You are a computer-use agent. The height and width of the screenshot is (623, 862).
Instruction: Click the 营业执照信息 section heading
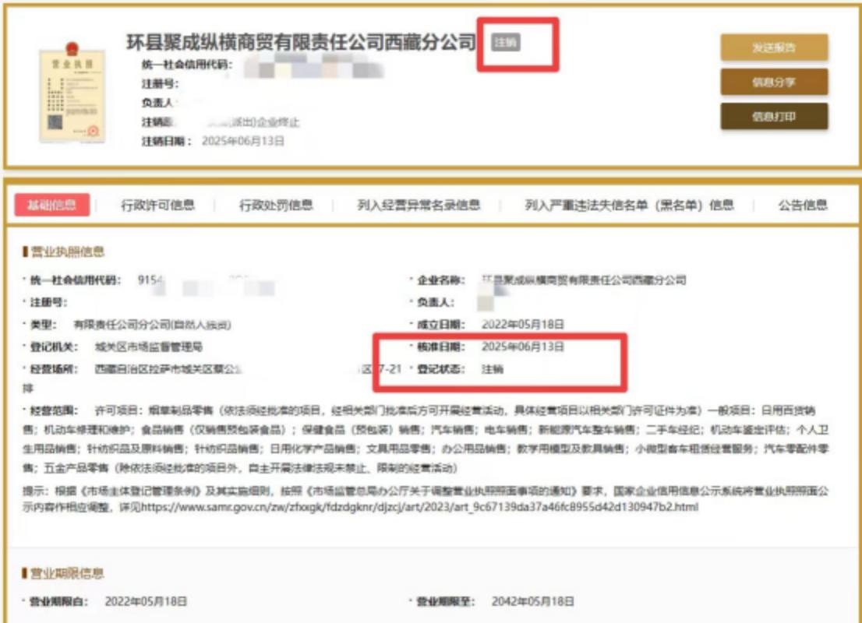pos(67,252)
